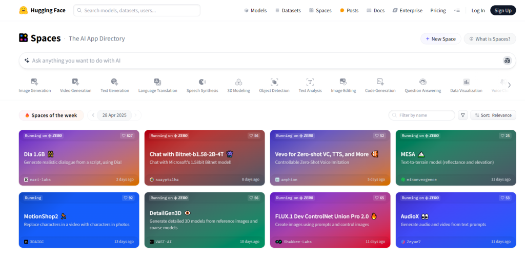Click the suayptalha author name
Viewport: 525px width, 258px height.
[167, 180]
